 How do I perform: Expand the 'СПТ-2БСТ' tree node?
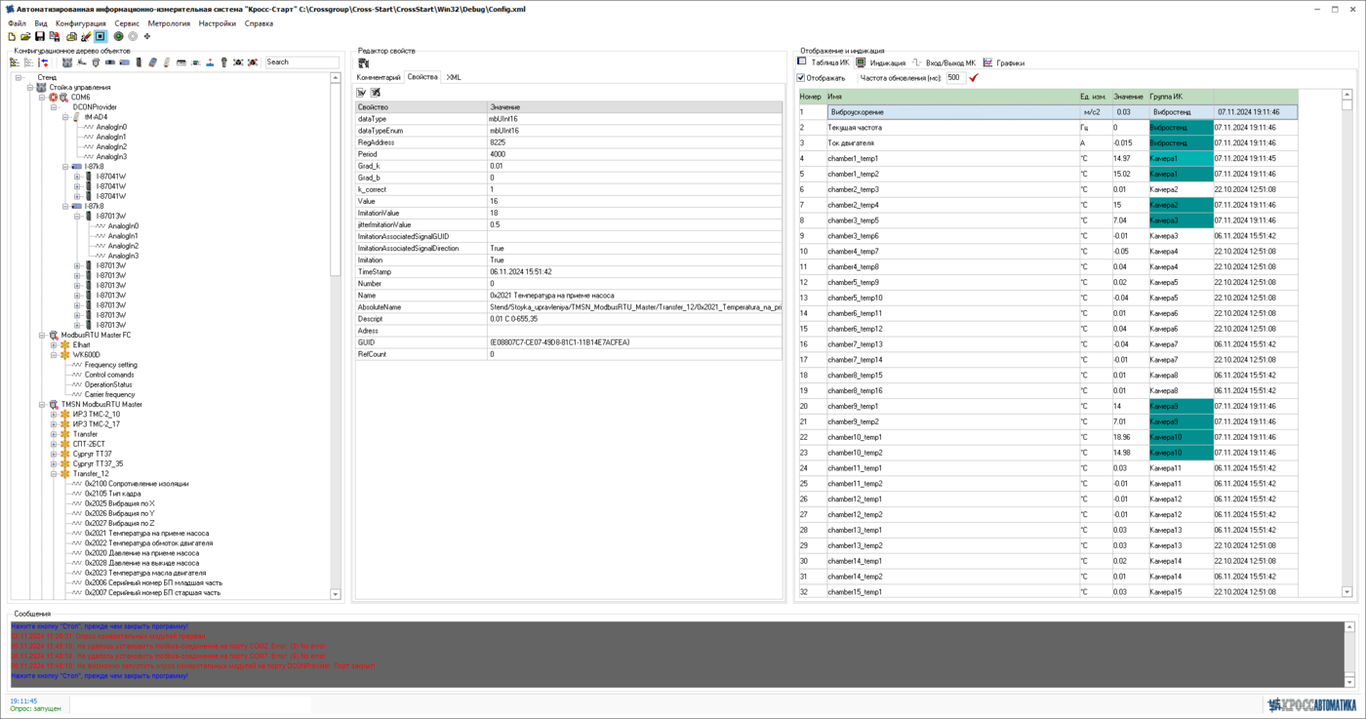coord(54,444)
